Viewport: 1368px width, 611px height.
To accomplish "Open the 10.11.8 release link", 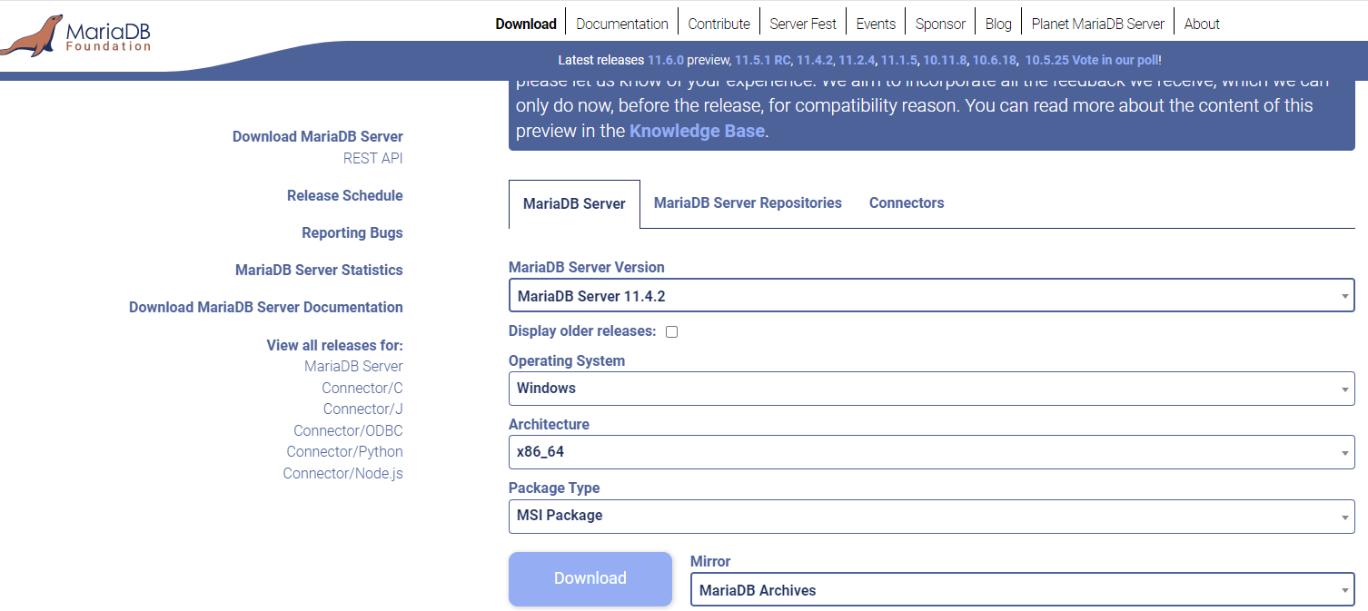I will 945,60.
